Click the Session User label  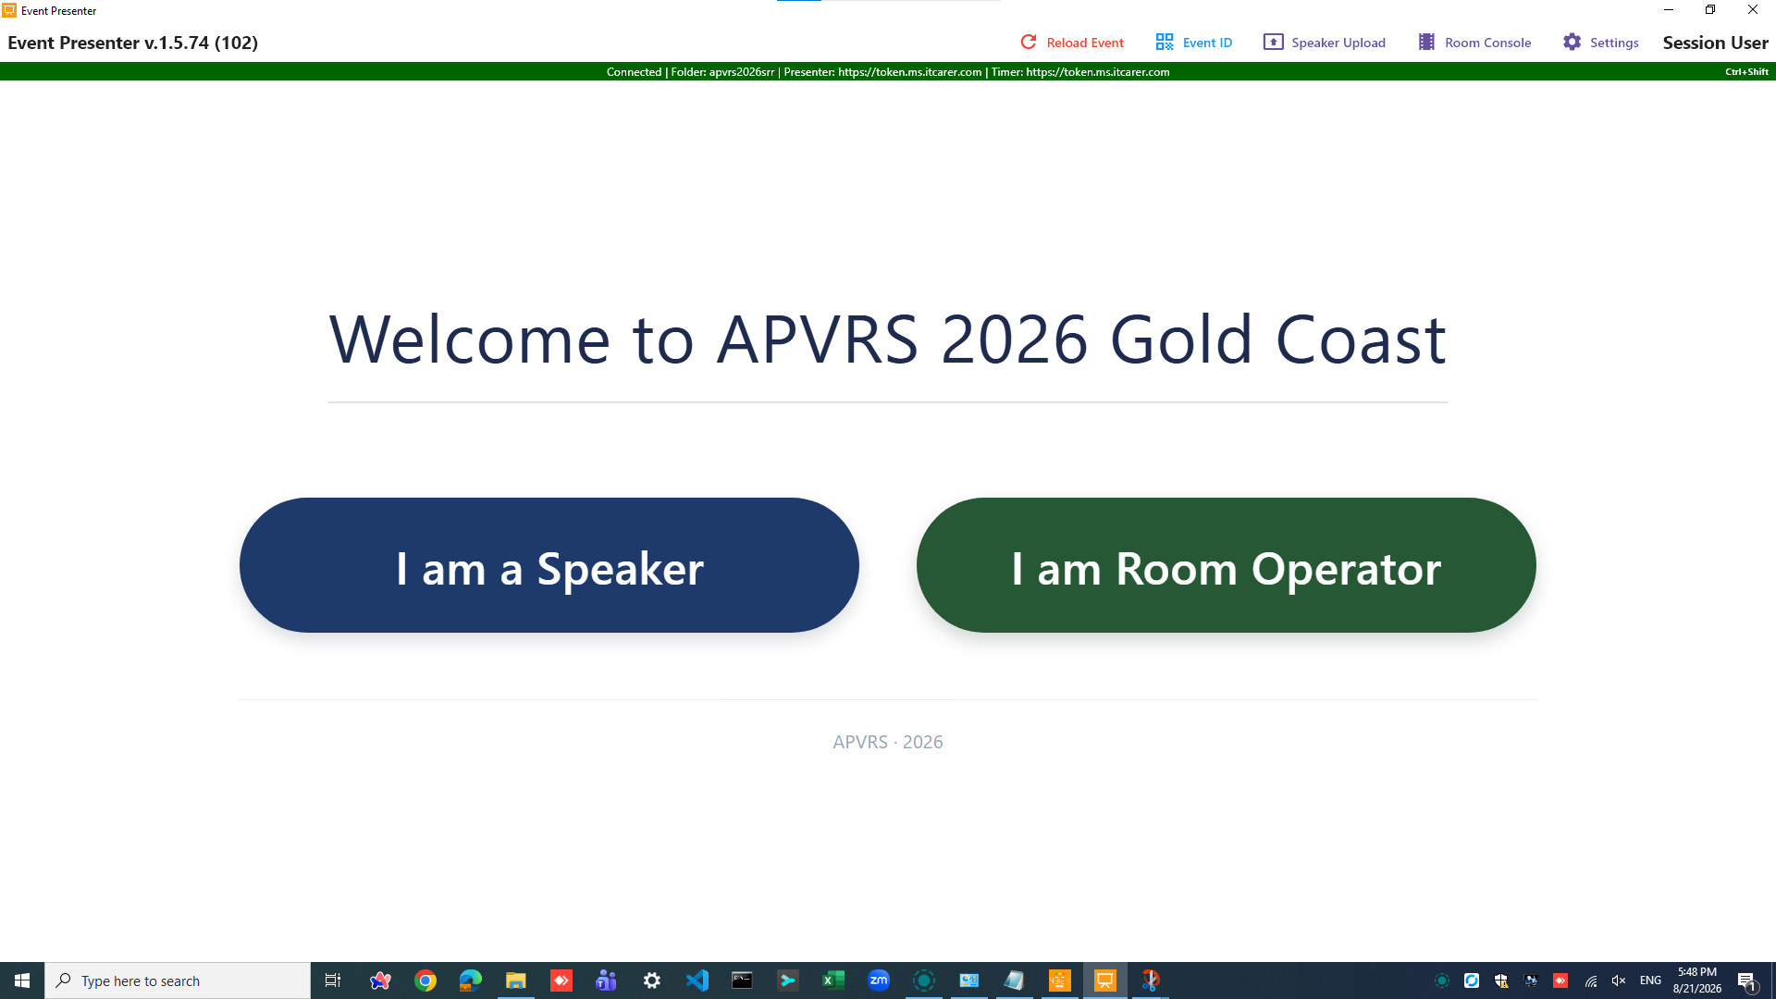[1715, 43]
